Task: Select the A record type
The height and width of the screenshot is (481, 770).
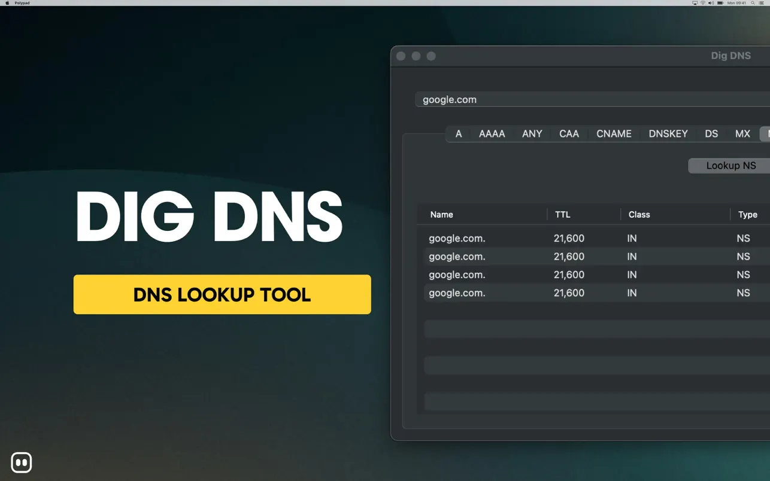Action: (x=458, y=133)
